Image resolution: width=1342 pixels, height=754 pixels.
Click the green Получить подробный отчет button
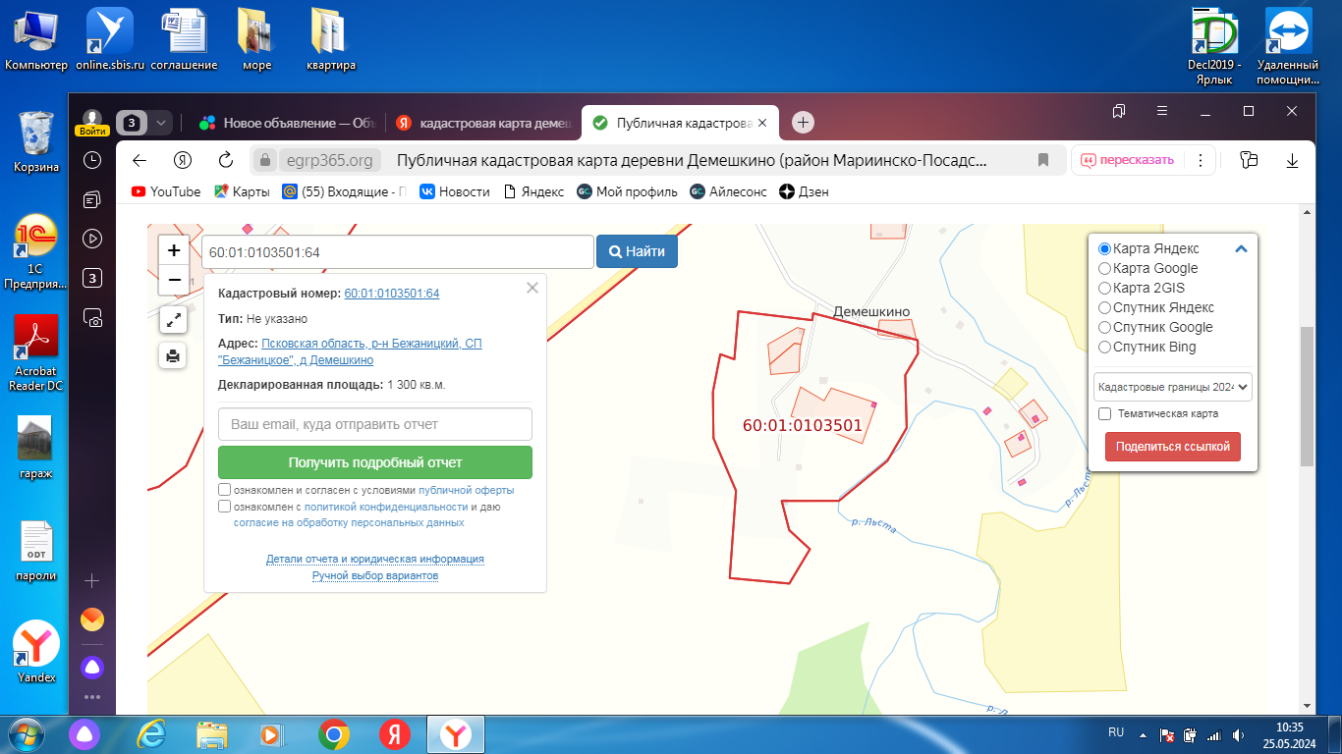click(374, 462)
